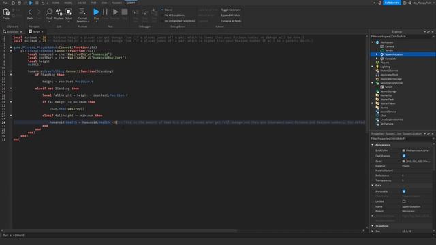Viewport: 436px width, 245px height.
Task: Collapse the Transform properties section
Action: click(373, 226)
